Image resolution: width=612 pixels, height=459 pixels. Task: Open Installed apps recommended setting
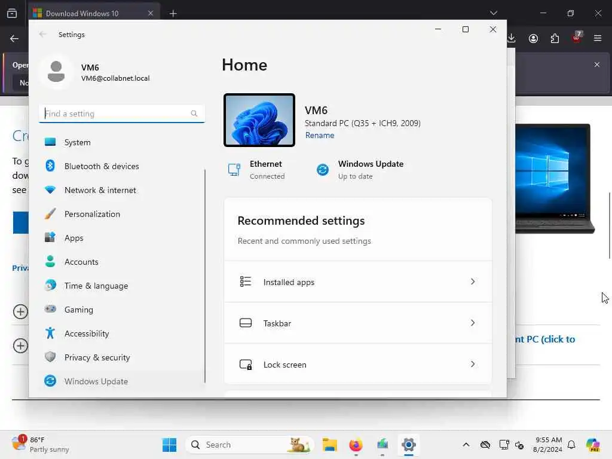(x=358, y=282)
